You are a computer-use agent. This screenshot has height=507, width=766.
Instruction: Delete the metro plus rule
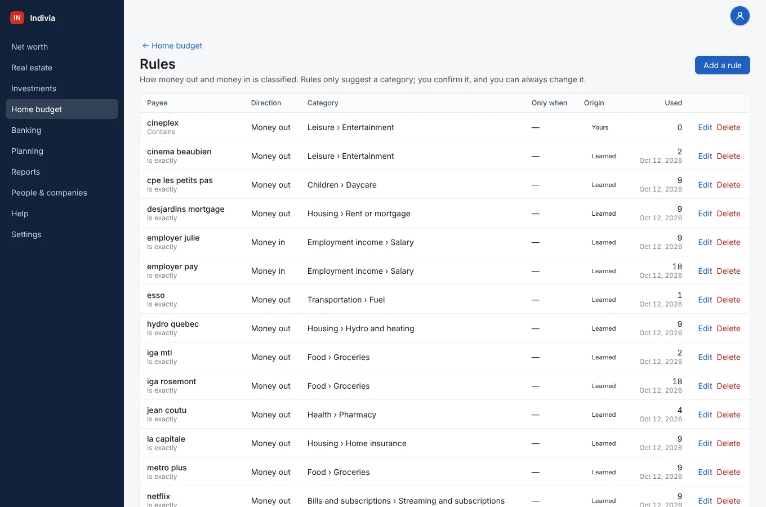(728, 472)
